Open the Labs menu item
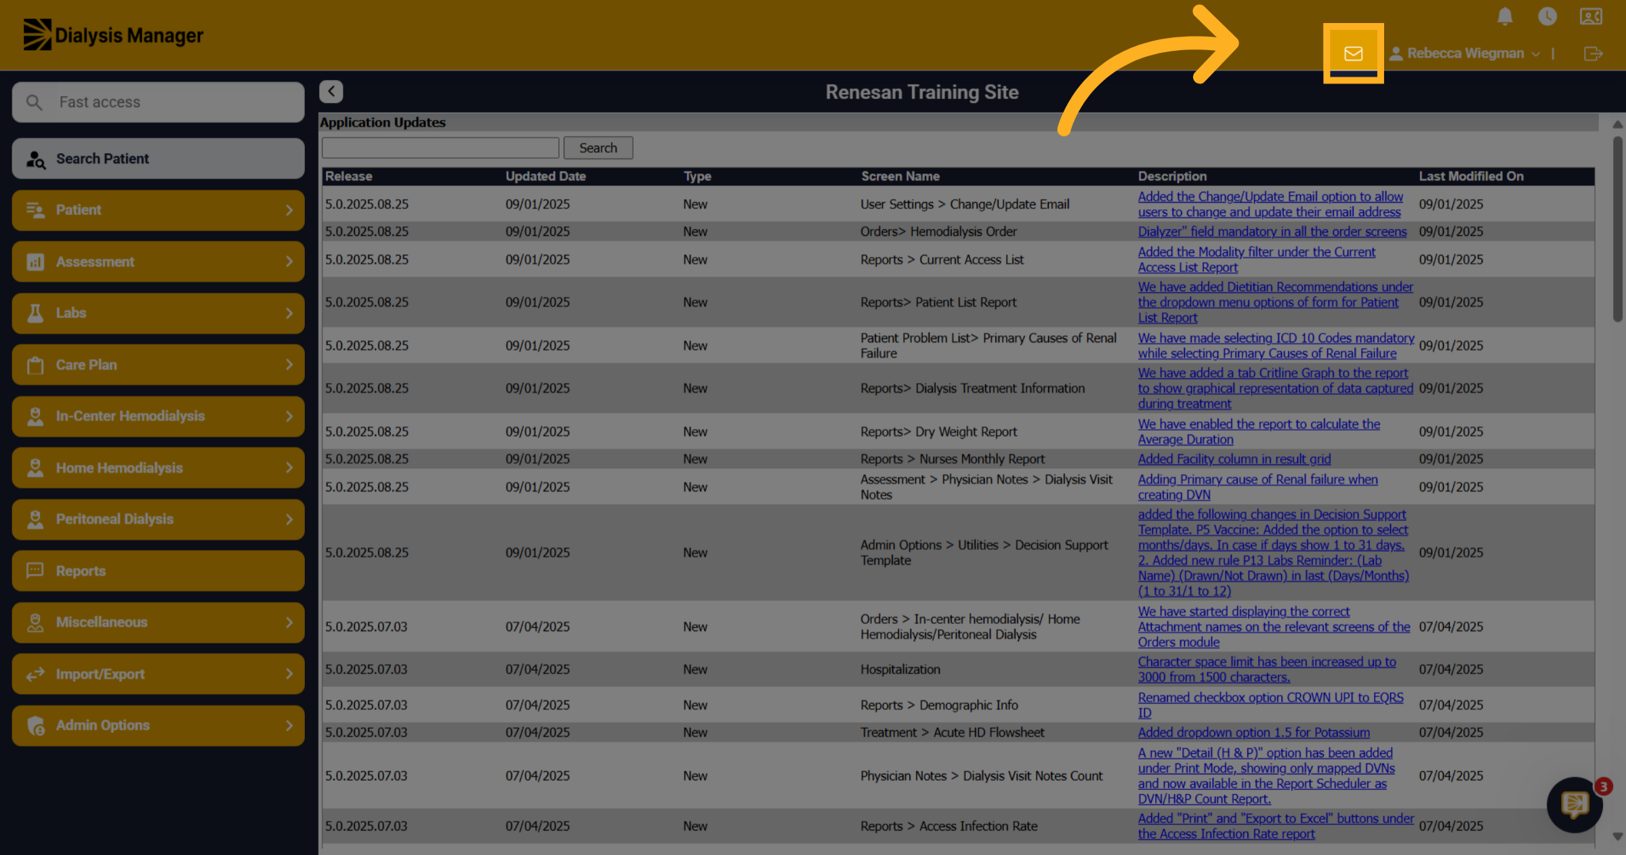Image resolution: width=1626 pixels, height=855 pixels. (158, 313)
